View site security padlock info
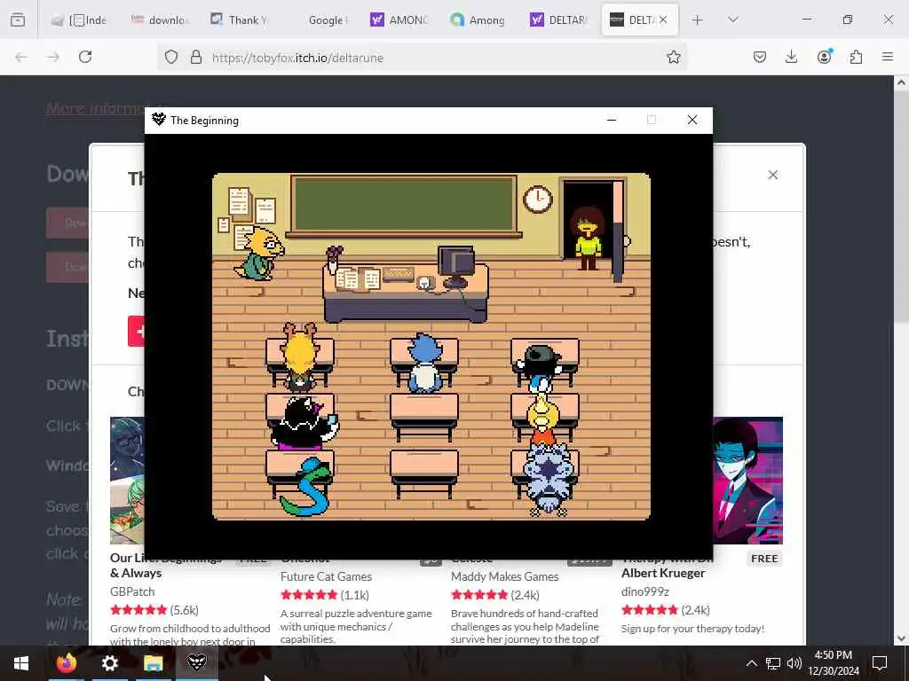Image resolution: width=909 pixels, height=681 pixels. coord(196,57)
